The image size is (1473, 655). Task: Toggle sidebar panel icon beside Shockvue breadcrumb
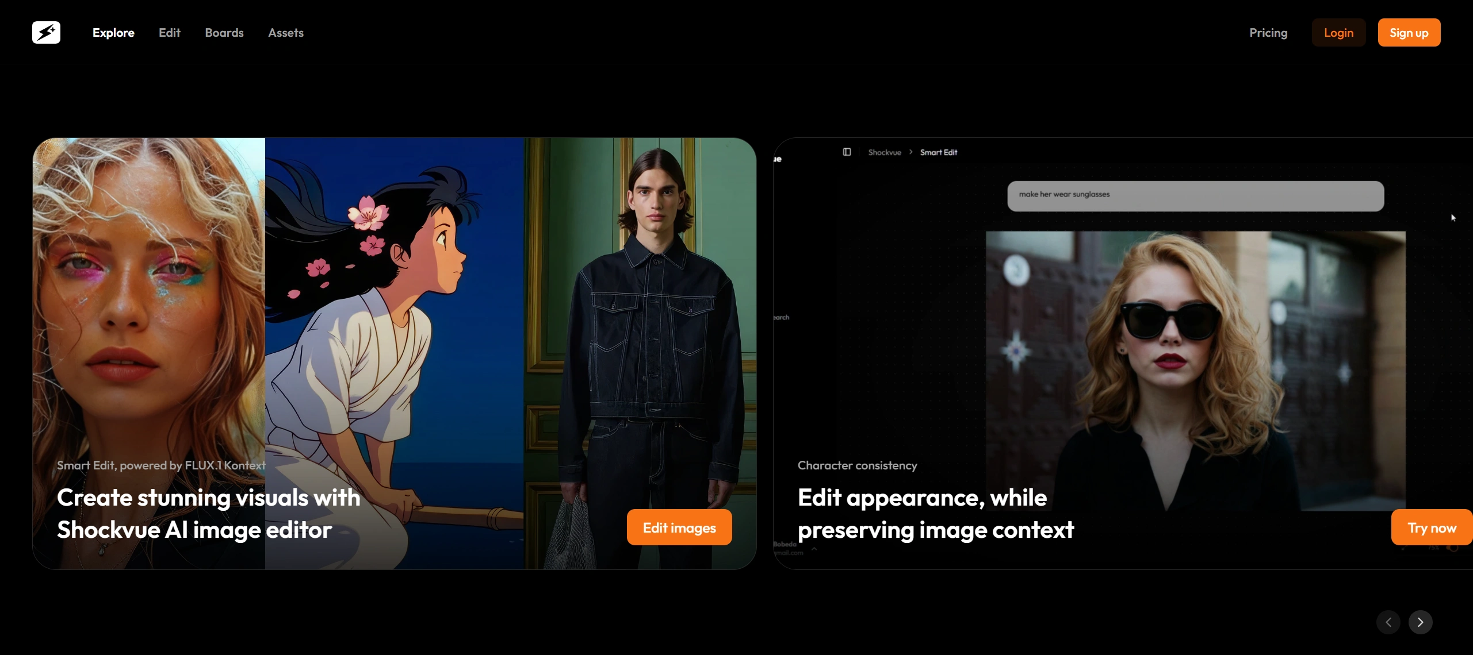tap(847, 152)
